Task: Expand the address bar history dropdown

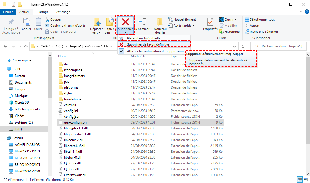Action: click(x=235, y=47)
